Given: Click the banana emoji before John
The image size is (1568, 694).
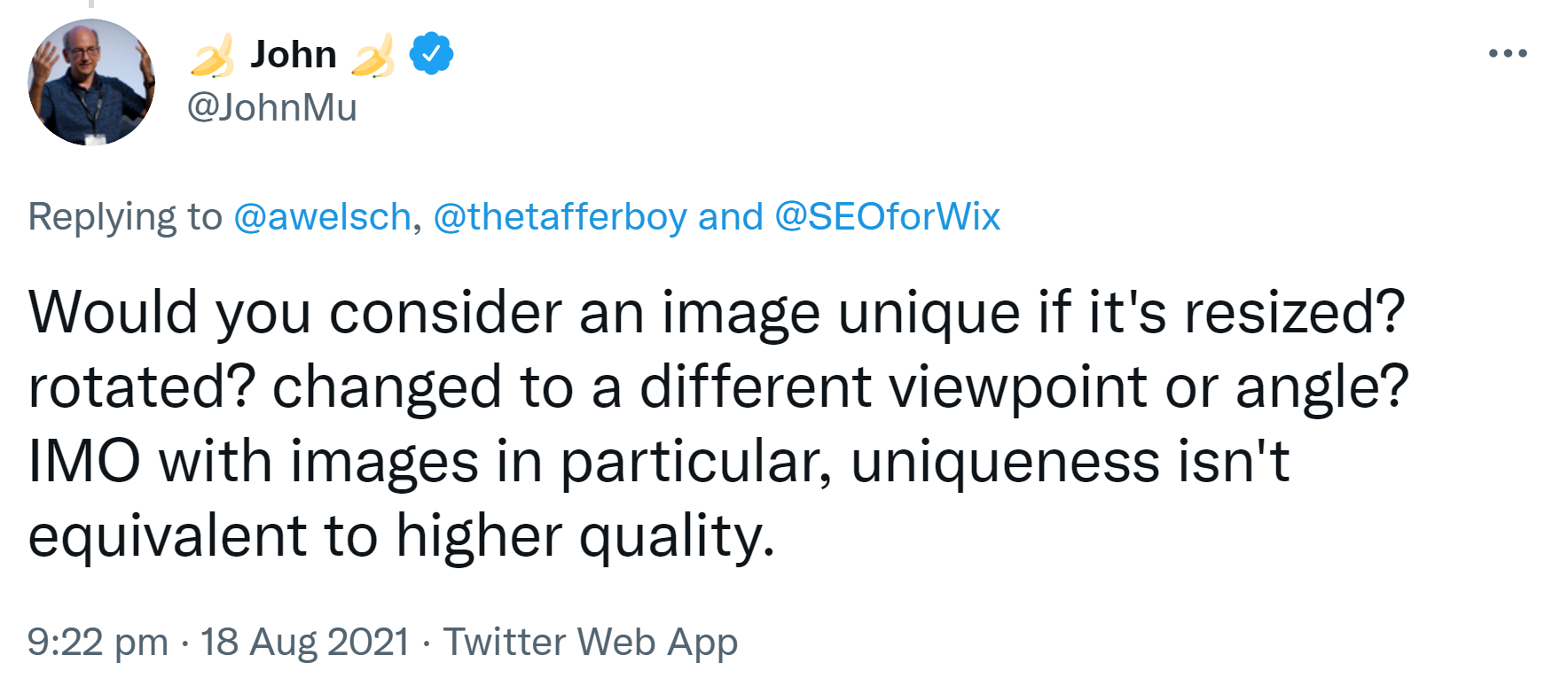Looking at the screenshot, I should click(213, 56).
